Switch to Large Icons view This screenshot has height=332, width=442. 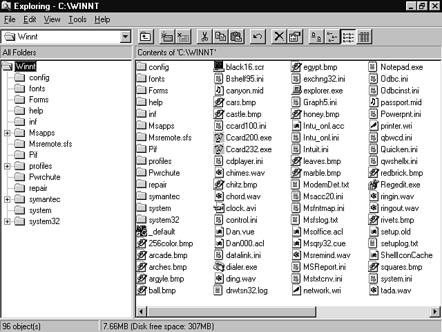pos(316,37)
